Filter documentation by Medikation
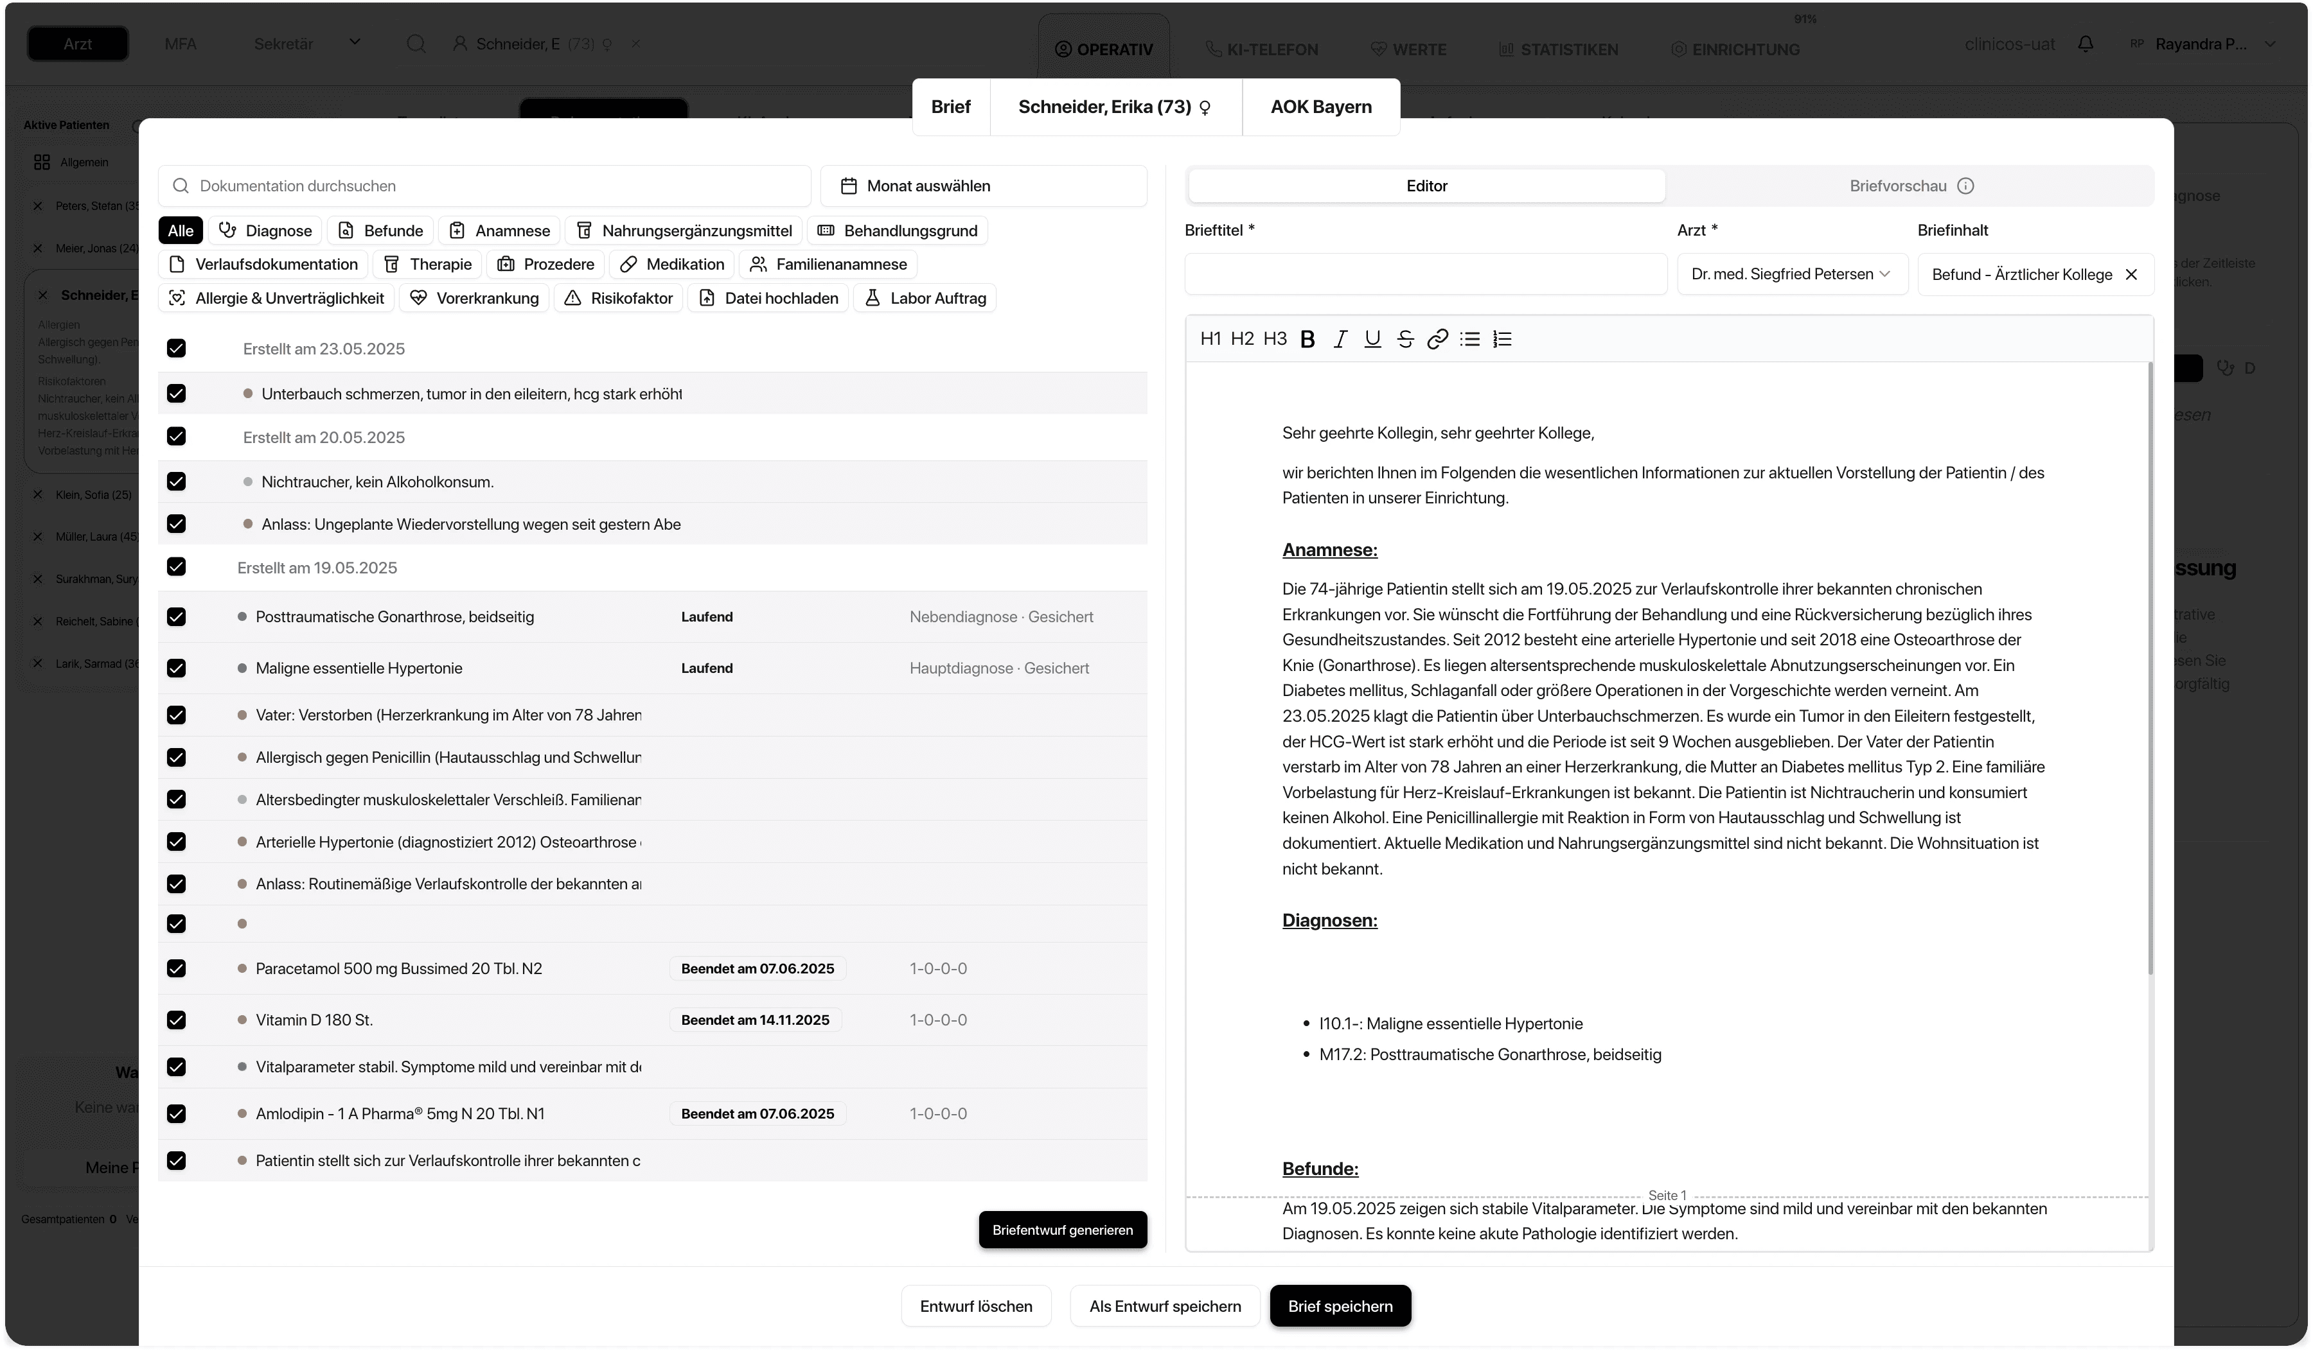Image resolution: width=2313 pixels, height=1351 pixels. (672, 264)
